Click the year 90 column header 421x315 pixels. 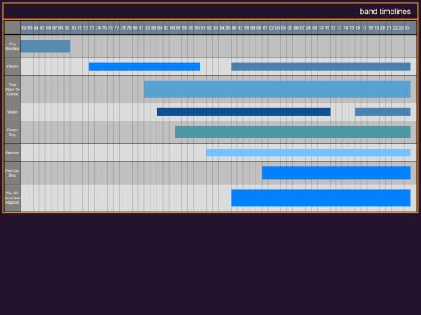pos(196,28)
